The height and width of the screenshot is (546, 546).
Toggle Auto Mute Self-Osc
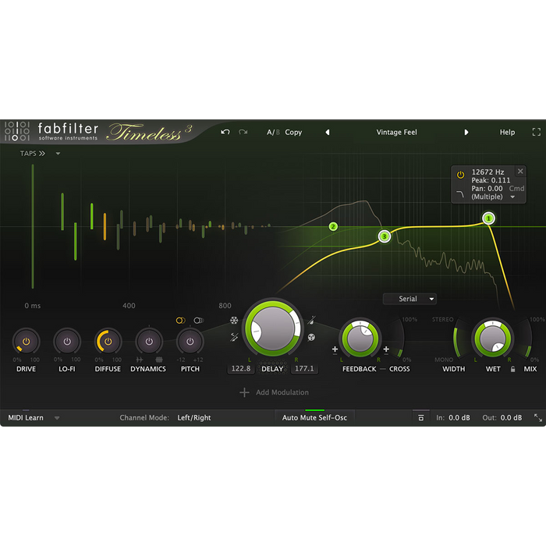click(314, 417)
